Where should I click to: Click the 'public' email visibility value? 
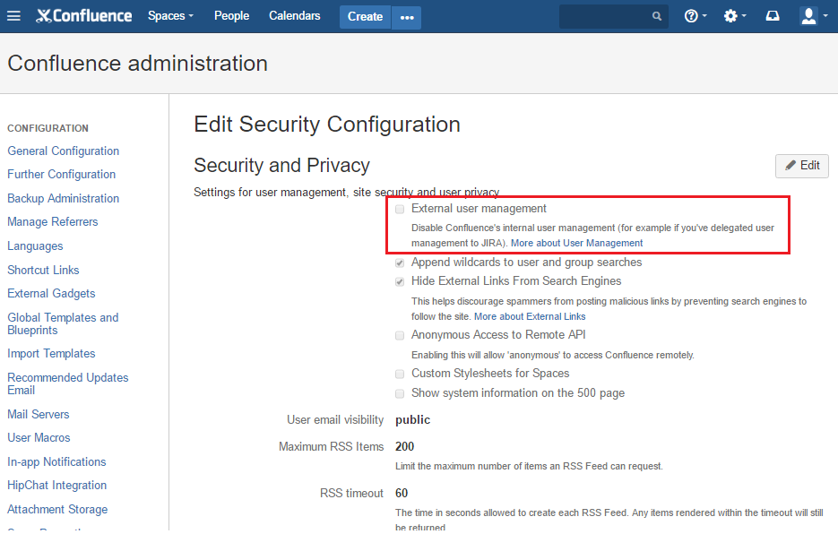click(x=412, y=420)
